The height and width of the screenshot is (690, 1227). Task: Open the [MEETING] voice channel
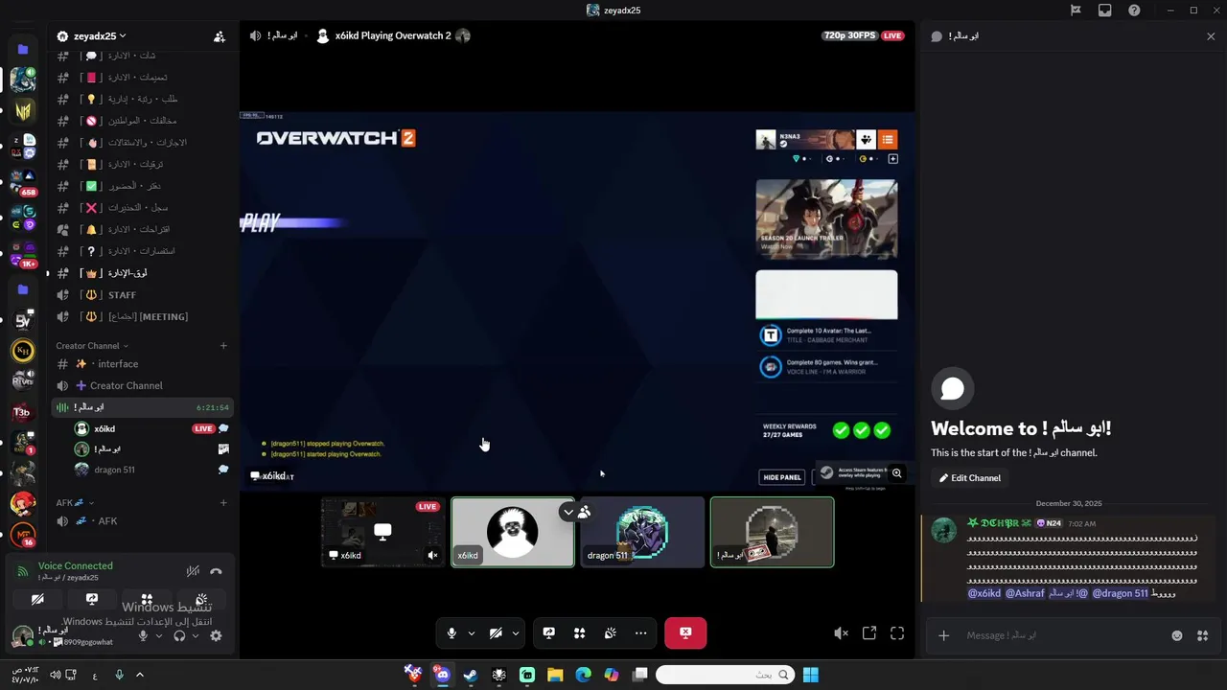point(142,316)
